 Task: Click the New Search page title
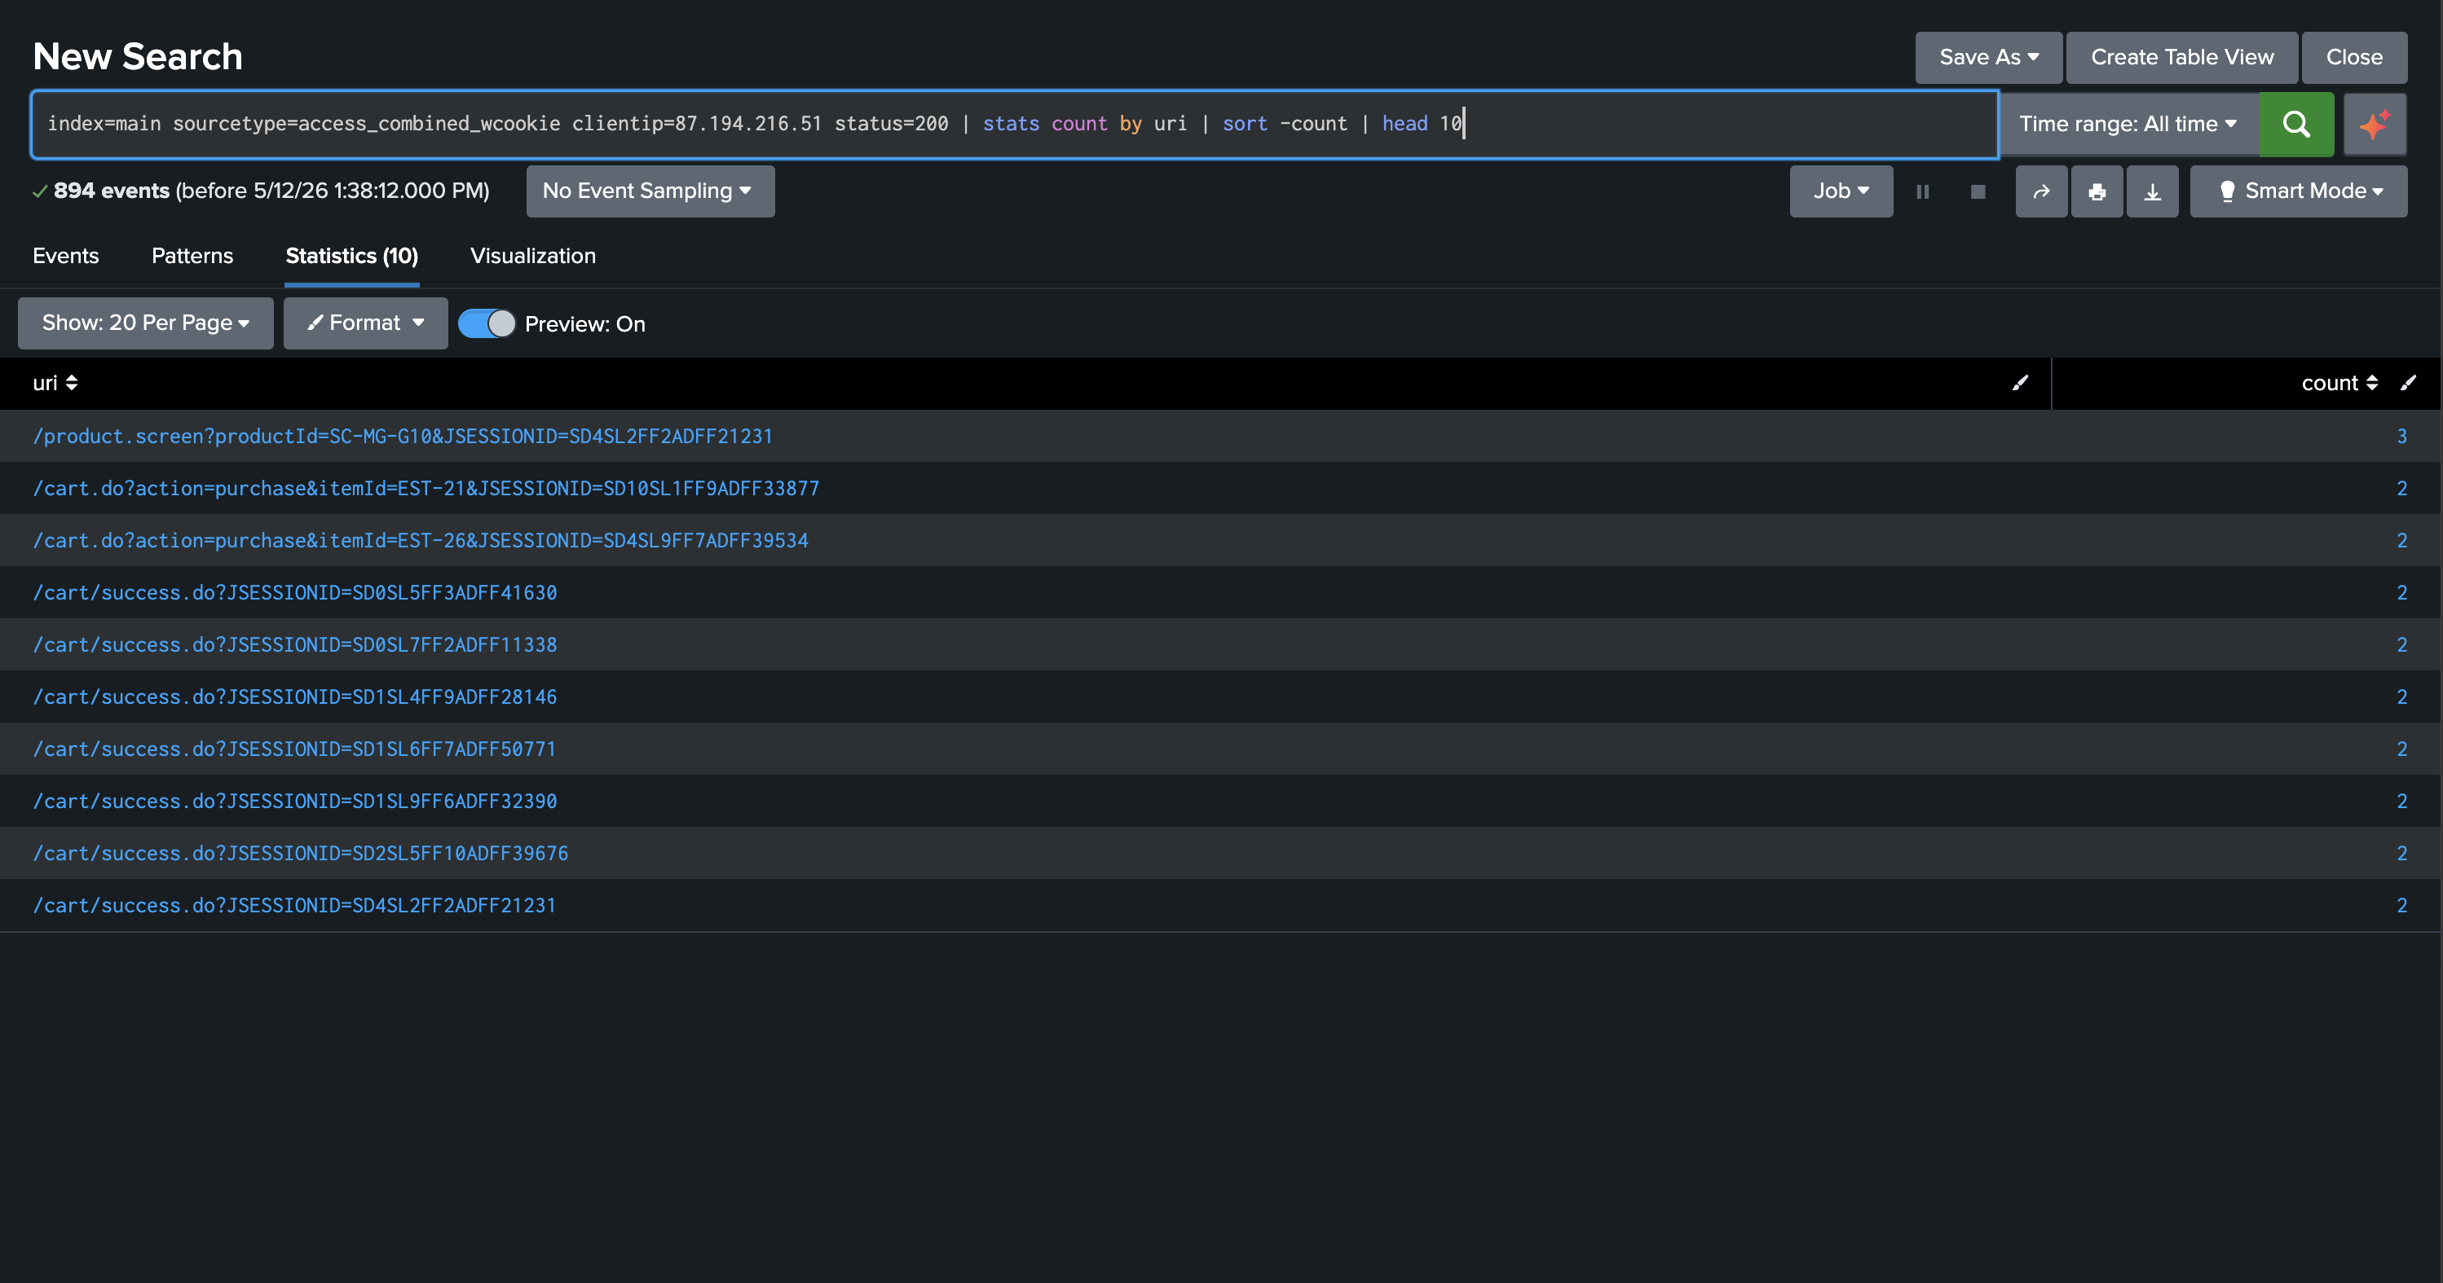click(x=138, y=57)
